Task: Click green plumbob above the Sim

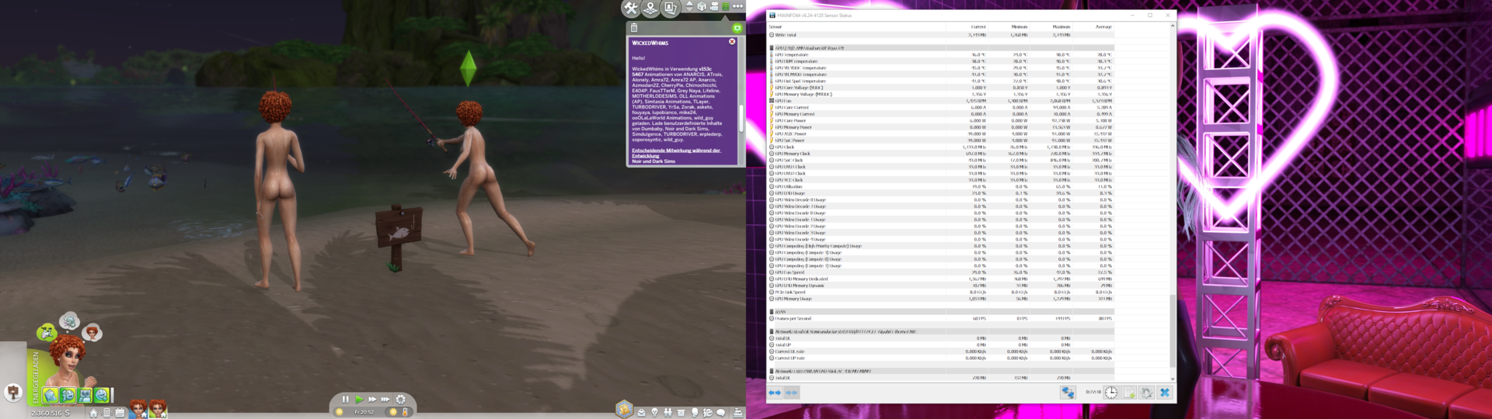Action: [468, 68]
